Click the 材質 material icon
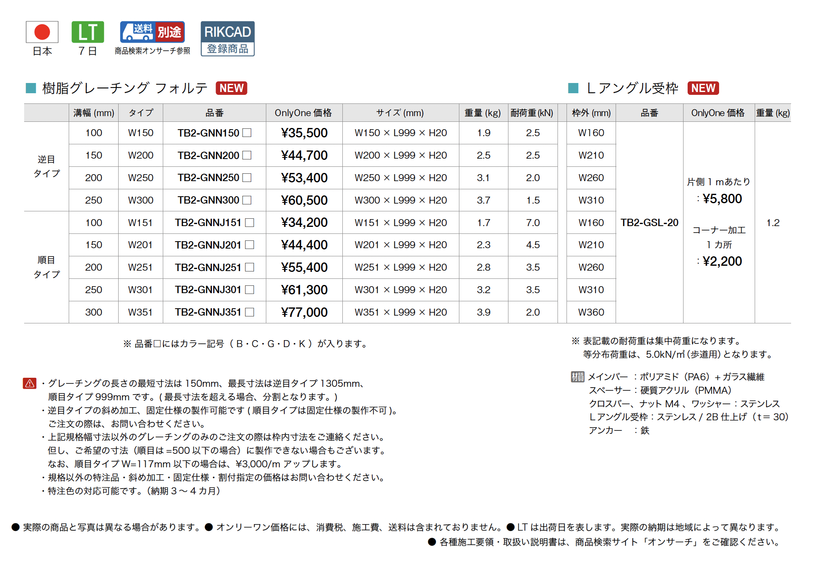This screenshot has width=814, height=574. click(x=577, y=377)
